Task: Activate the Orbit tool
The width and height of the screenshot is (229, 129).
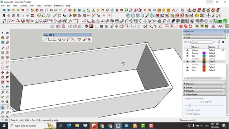Action: (x=3, y=107)
